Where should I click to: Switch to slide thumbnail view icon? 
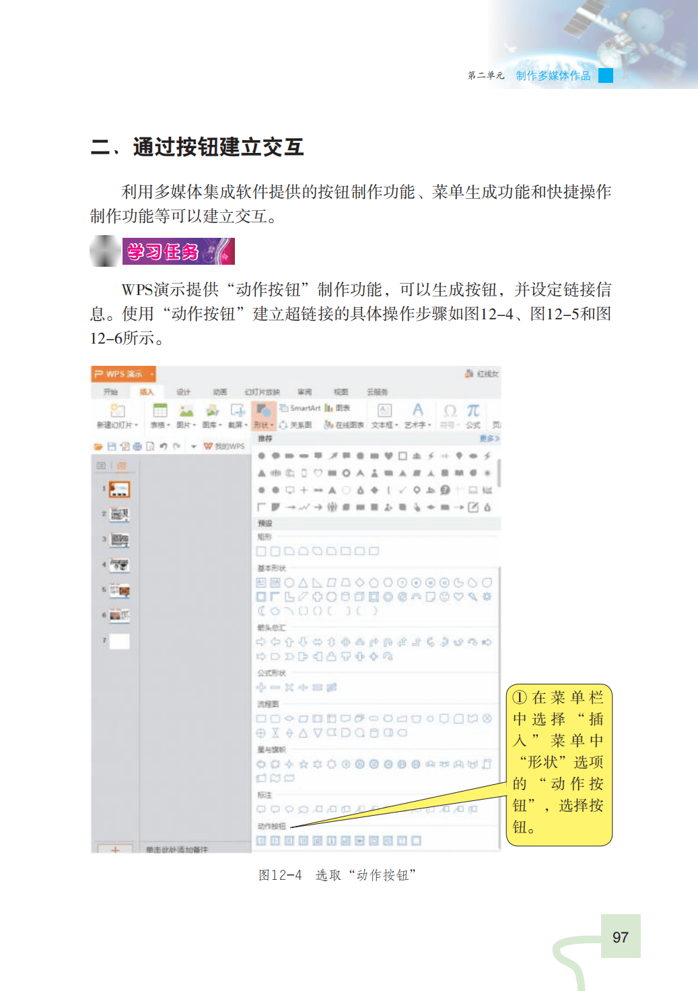[122, 466]
